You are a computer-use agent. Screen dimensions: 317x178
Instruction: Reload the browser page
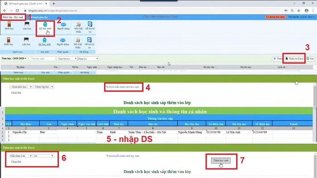click(17, 10)
